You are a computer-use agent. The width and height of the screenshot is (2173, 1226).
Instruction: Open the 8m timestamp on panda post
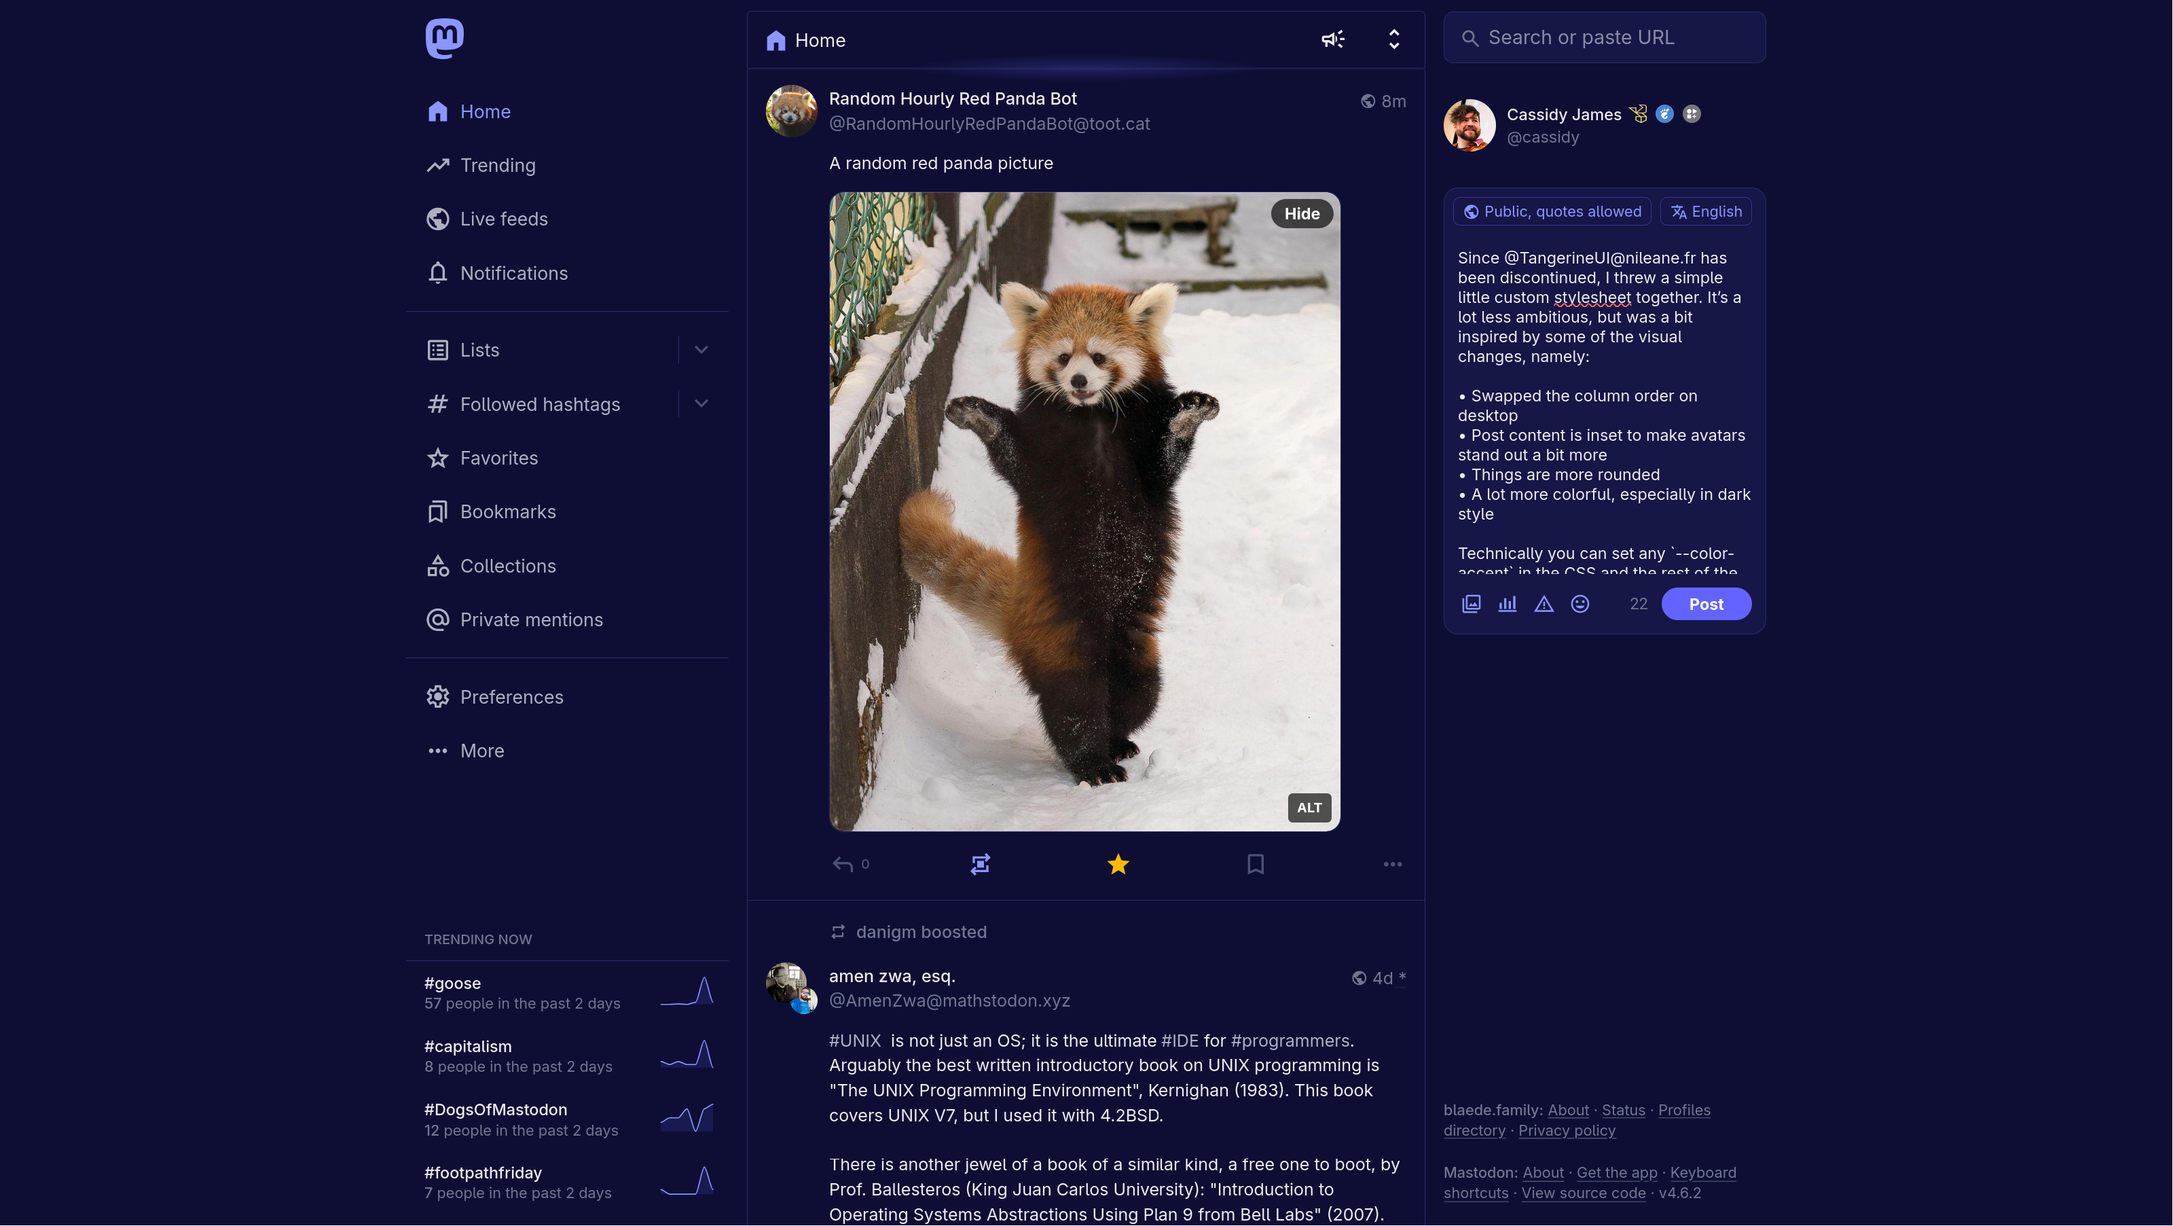click(1393, 102)
